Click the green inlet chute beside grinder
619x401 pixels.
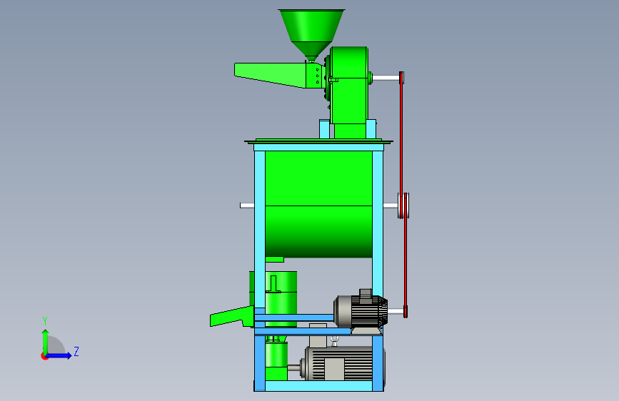[x=271, y=75]
